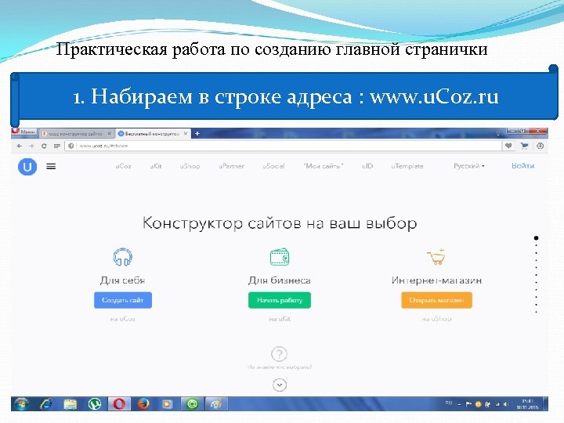Open a new browser tab with plus
The height and width of the screenshot is (423, 564).
[x=197, y=133]
